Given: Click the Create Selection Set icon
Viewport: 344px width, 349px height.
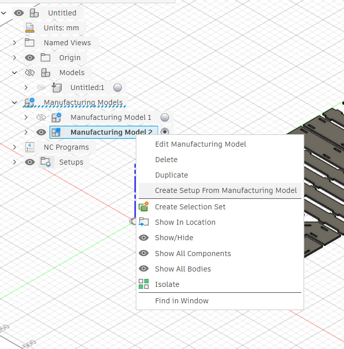Looking at the screenshot, I should pyautogui.click(x=144, y=206).
